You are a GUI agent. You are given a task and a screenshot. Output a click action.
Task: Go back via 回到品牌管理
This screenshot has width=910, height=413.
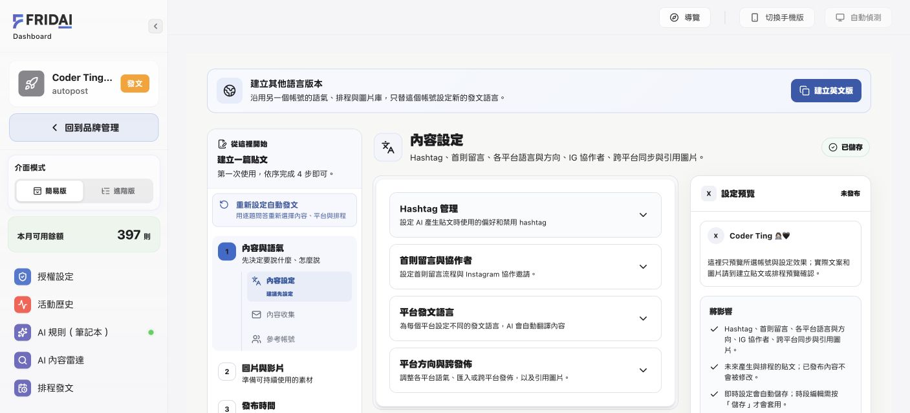(84, 128)
